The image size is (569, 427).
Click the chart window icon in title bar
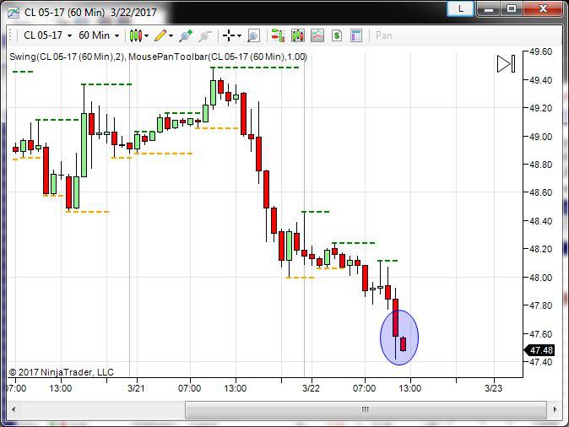tap(14, 13)
